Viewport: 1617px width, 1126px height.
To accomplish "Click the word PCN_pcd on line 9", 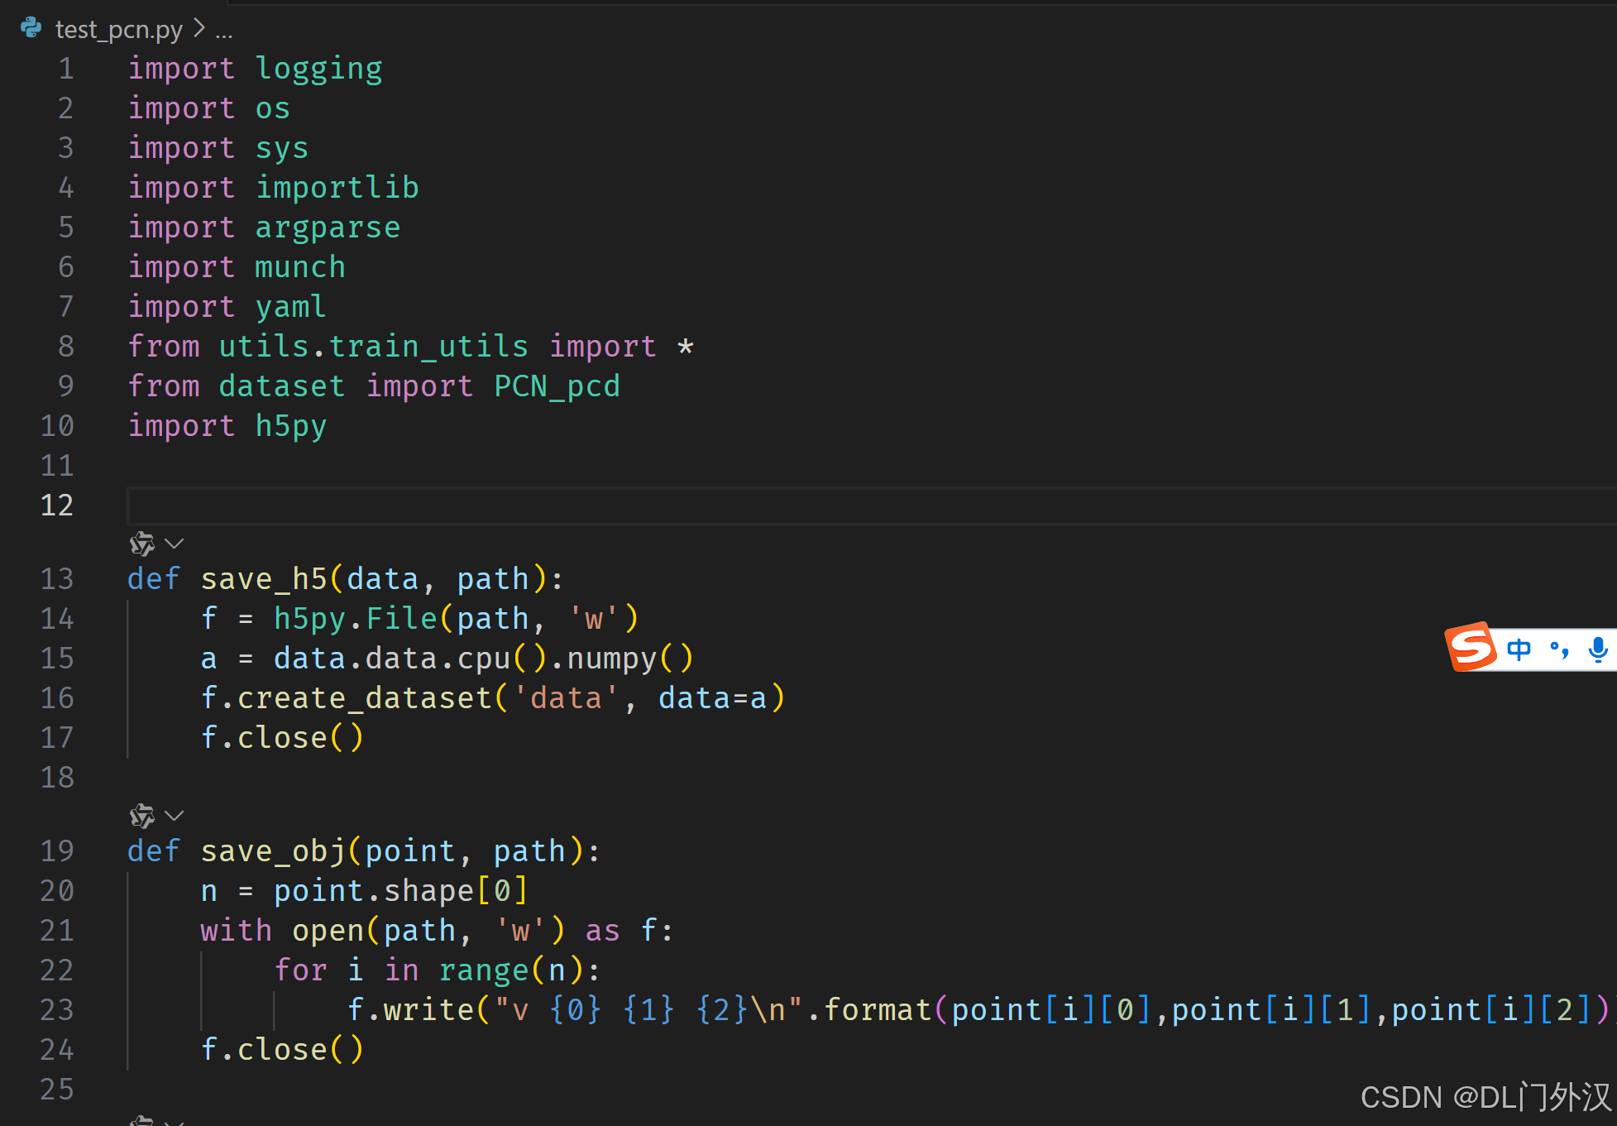I will (556, 386).
